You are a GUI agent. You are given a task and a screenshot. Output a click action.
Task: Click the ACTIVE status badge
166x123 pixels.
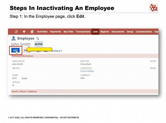[x=39, y=44]
